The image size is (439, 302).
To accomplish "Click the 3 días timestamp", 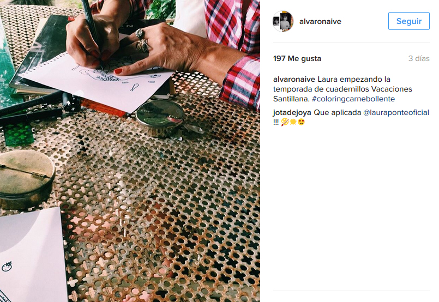I will 419,58.
